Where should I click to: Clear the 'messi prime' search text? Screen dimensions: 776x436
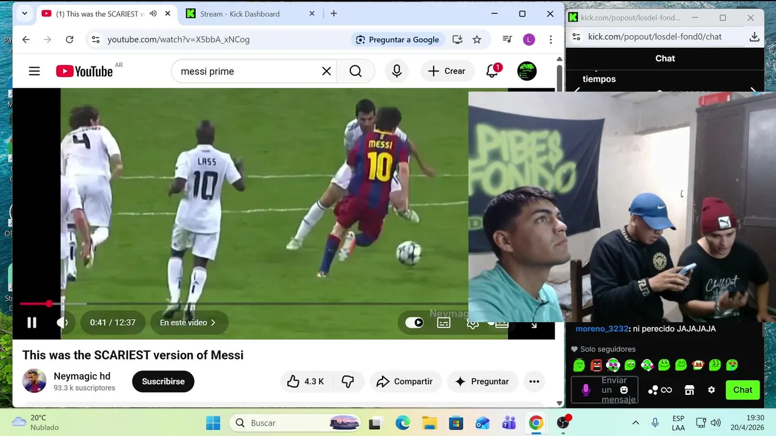pyautogui.click(x=326, y=71)
